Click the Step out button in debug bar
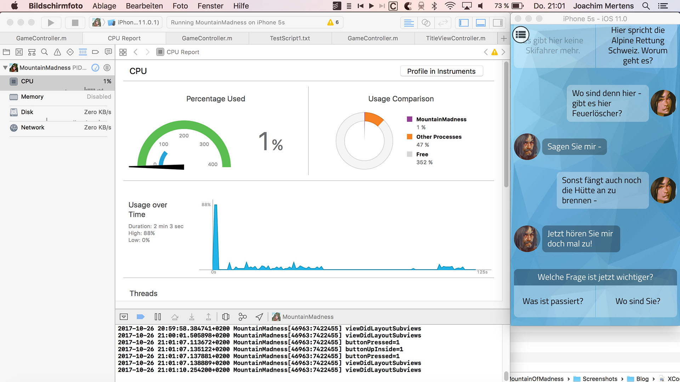680x382 pixels. click(209, 317)
